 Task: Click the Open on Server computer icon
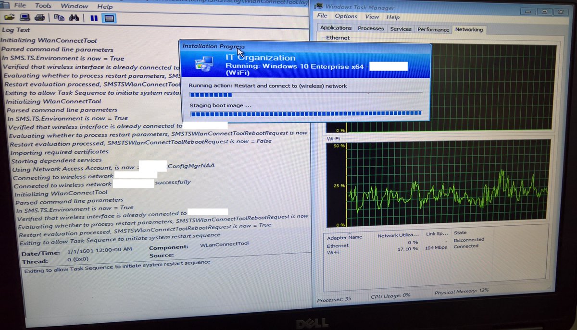click(x=25, y=18)
